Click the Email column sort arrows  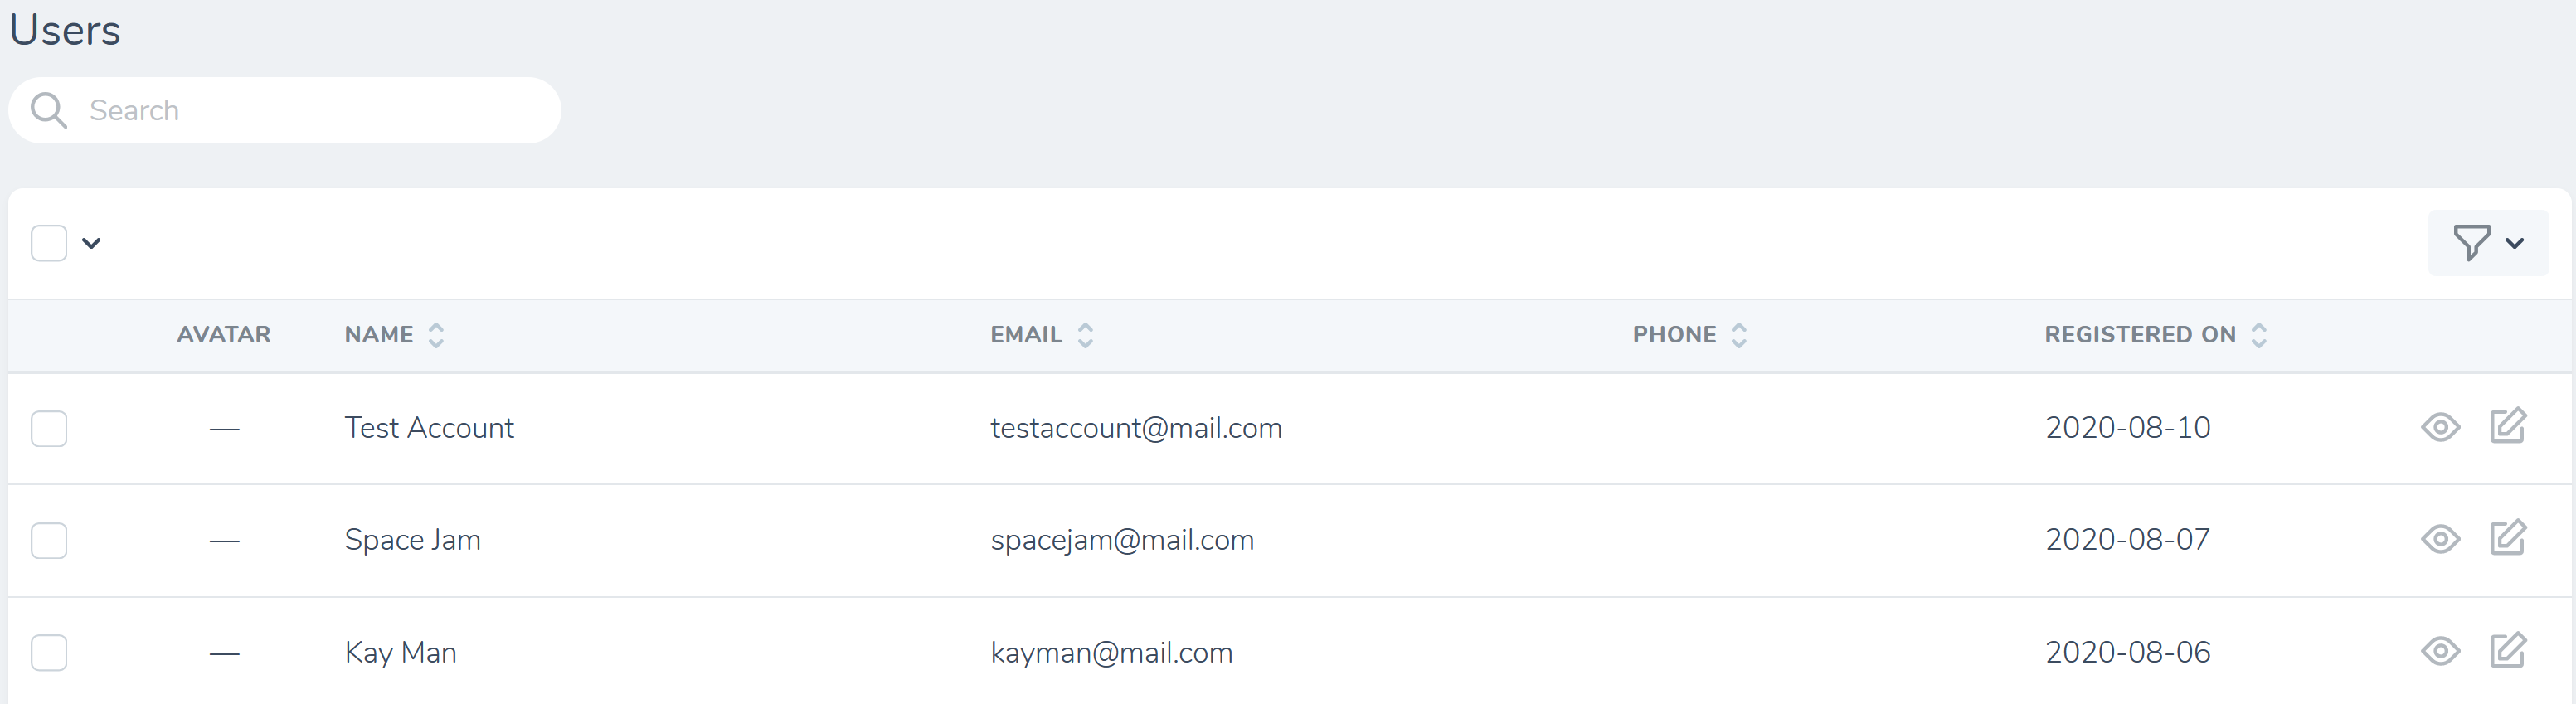click(x=1086, y=334)
